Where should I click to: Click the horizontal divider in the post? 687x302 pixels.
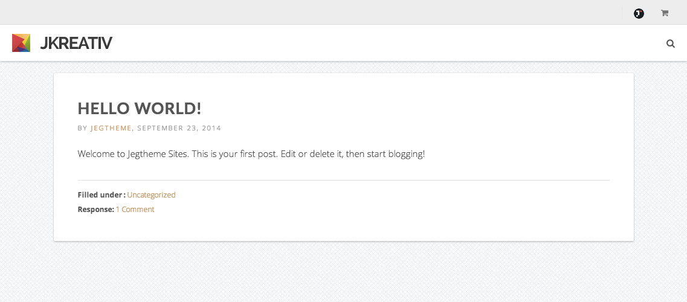click(x=343, y=180)
